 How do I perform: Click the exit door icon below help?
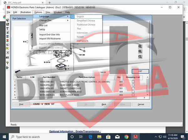point(8,68)
